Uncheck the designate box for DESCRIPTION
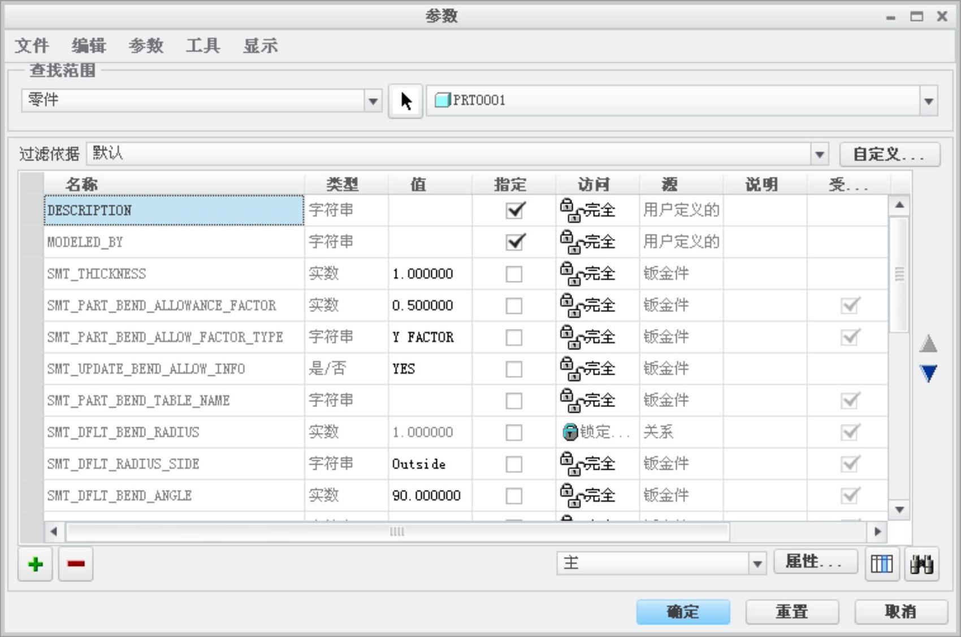Screen dimensions: 961x637 tap(514, 210)
